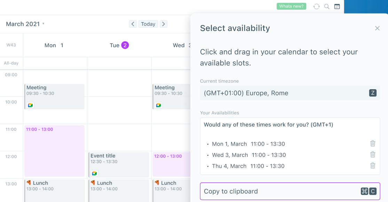This screenshot has width=388, height=202.
Task: Open the March 2021 month picker dropdown
Action: [43, 24]
